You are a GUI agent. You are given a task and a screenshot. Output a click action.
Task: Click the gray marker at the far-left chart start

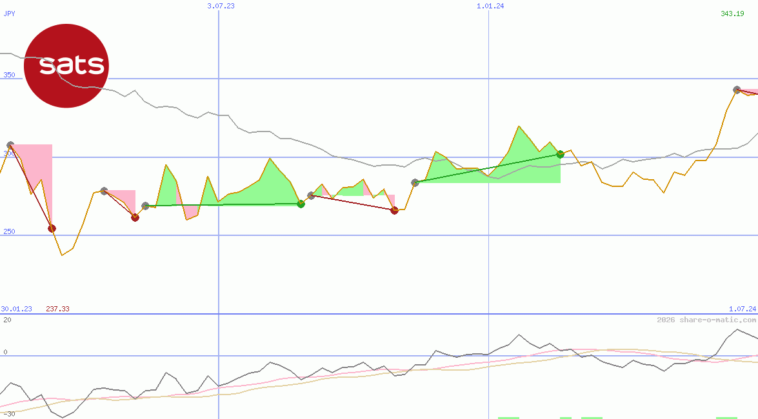(x=10, y=146)
